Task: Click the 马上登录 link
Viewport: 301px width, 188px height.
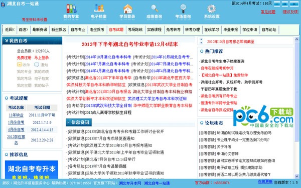Action: tap(42, 57)
